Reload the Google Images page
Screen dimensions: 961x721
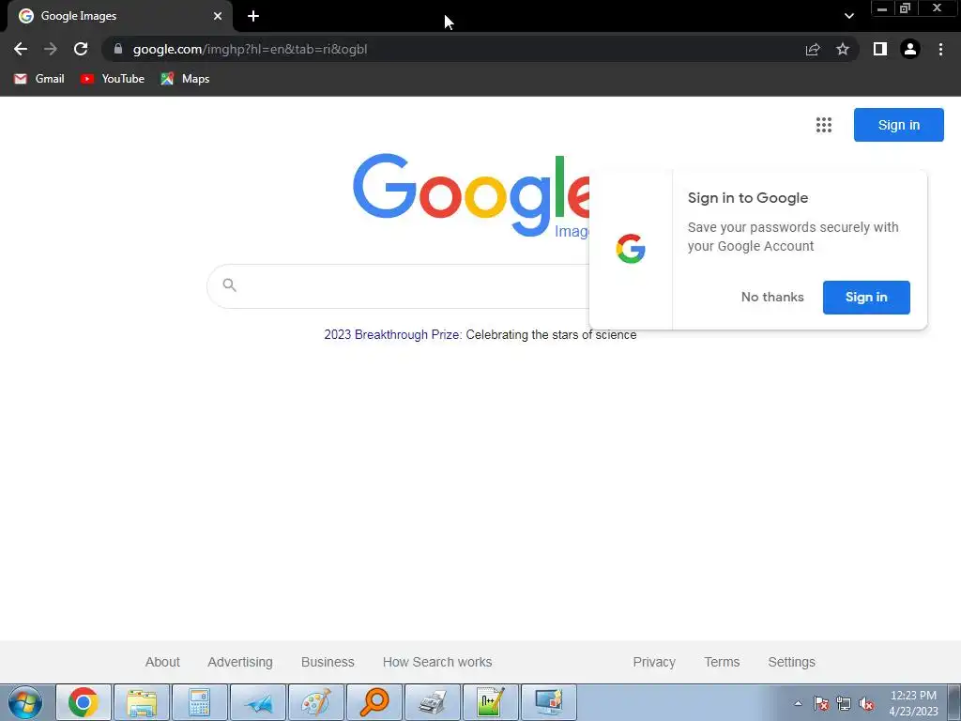(x=81, y=49)
